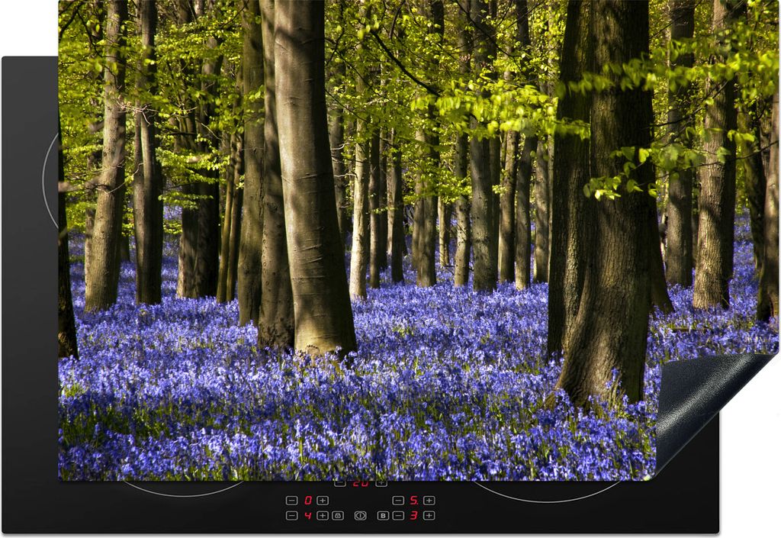Image resolution: width=781 pixels, height=538 pixels.
Task: Decrease level on zone showing 3
Action: point(398,516)
